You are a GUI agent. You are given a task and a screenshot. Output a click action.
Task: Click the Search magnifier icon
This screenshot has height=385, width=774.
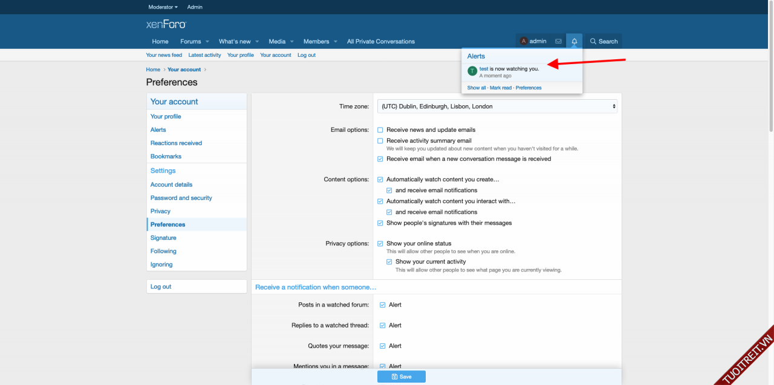593,42
